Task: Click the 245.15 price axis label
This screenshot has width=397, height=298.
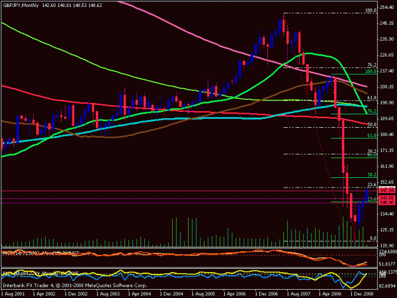Action: tap(387, 24)
